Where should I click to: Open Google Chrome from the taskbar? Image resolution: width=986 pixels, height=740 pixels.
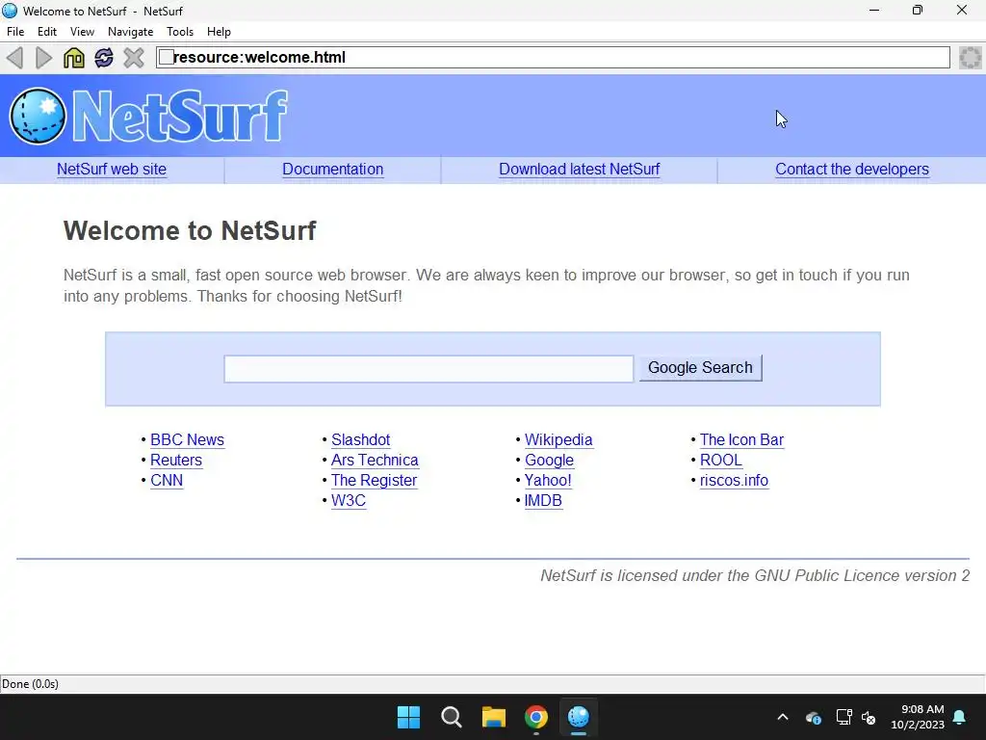click(x=535, y=717)
